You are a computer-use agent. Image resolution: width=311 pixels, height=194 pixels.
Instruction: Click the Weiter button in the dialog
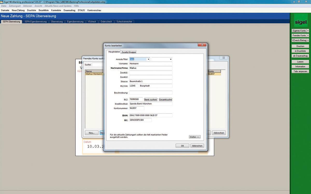(x=195, y=137)
